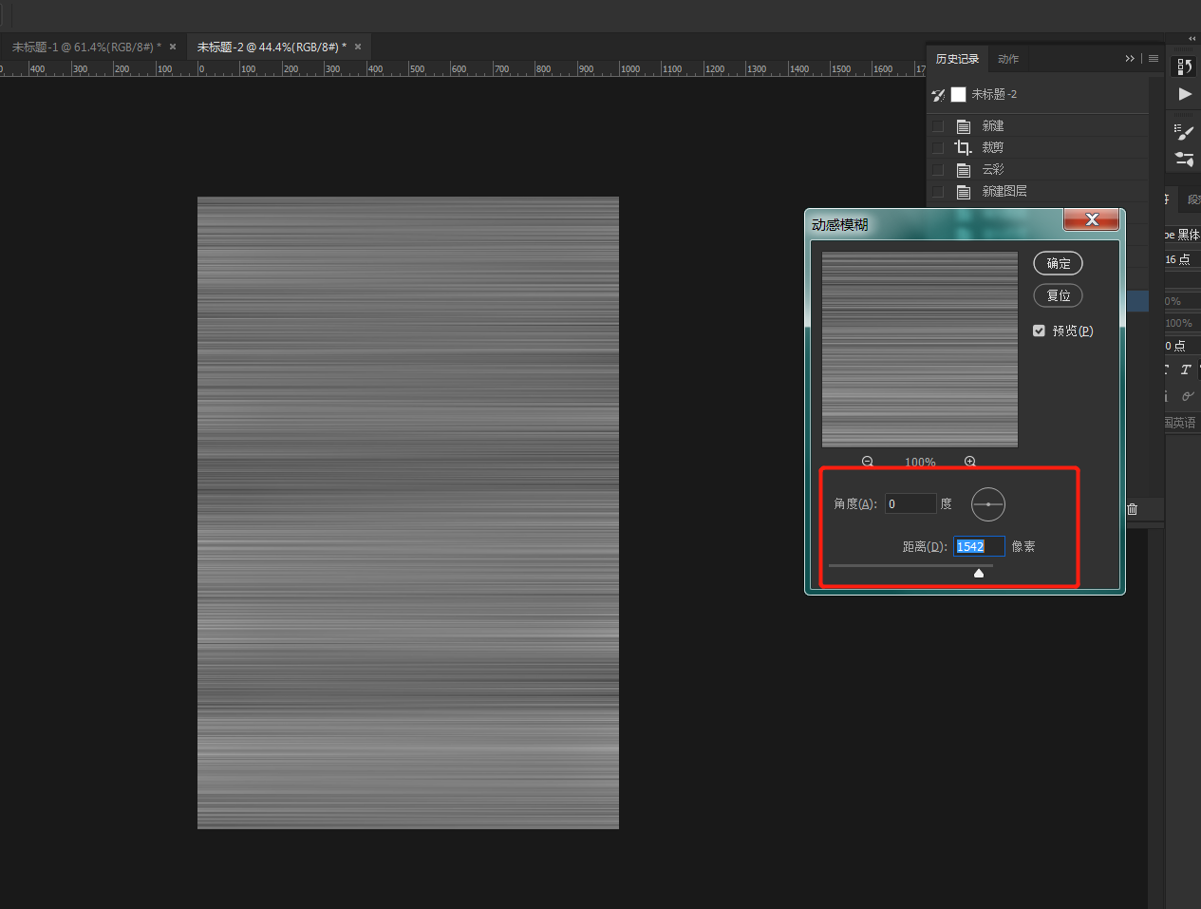Viewport: 1201px width, 909px height.
Task: Switch to the 历史记录 tab
Action: (x=957, y=59)
